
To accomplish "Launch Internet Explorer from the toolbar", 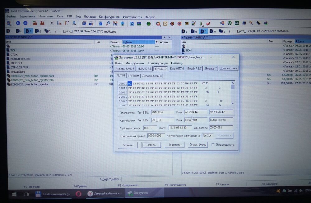I will pyautogui.click(x=83, y=23).
